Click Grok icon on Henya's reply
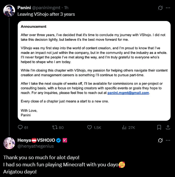 click(x=160, y=140)
